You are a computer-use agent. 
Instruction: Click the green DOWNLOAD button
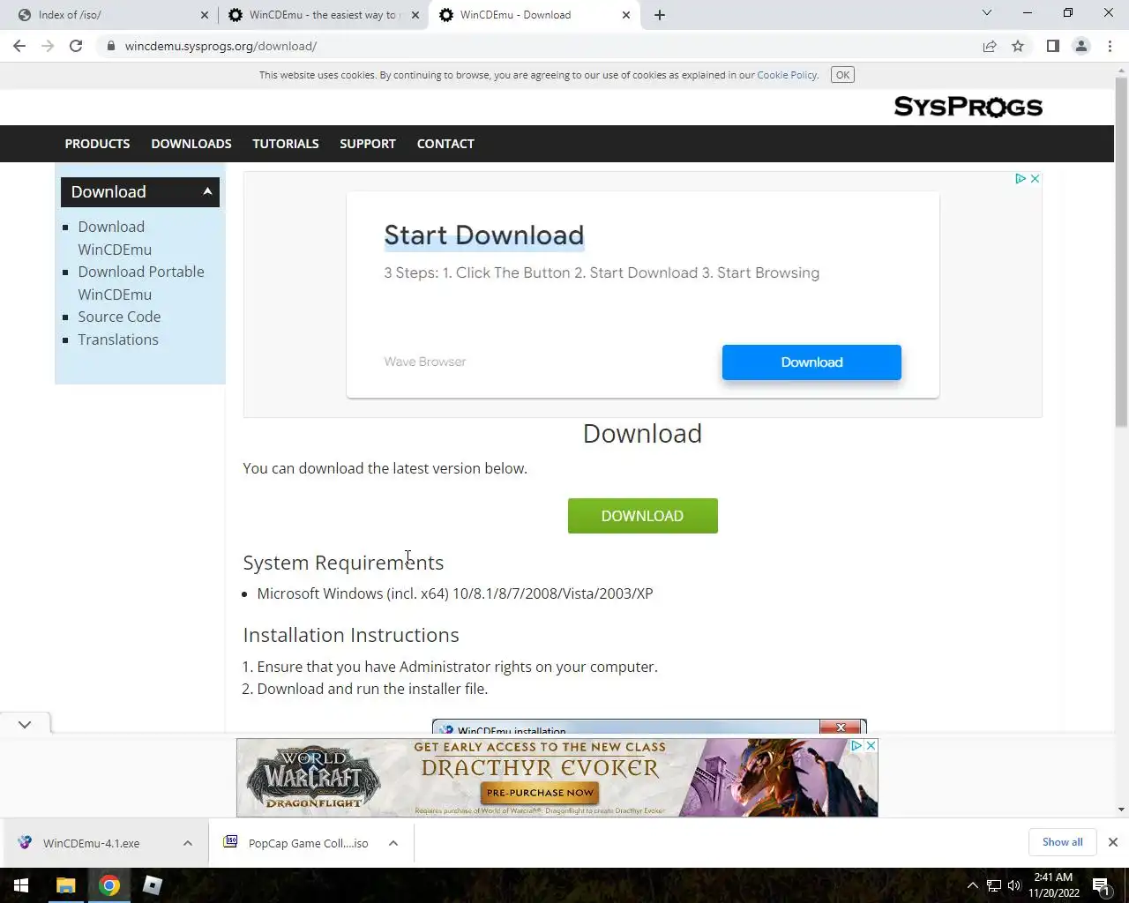[642, 516]
